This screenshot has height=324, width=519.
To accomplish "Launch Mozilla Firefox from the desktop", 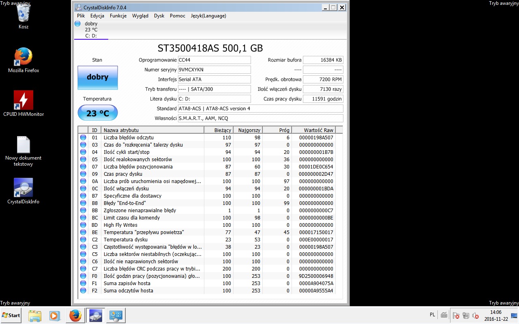I will tap(24, 60).
